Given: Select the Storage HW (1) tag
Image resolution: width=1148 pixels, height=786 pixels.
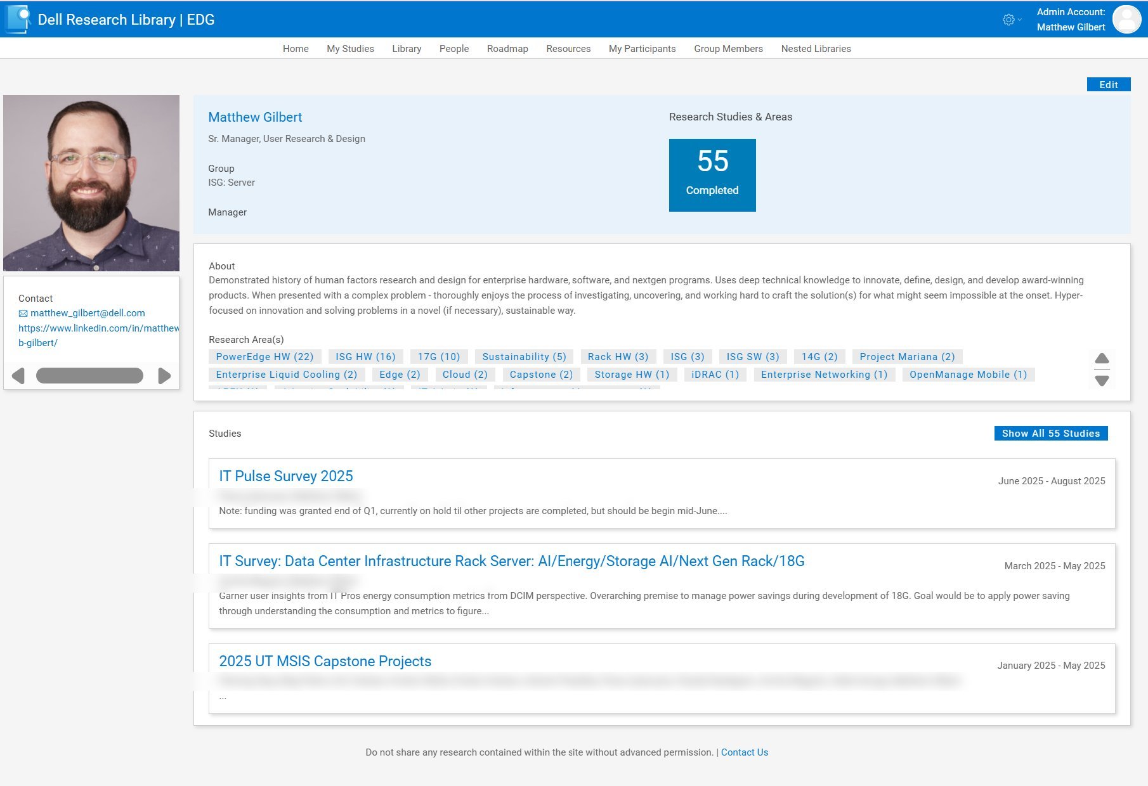Looking at the screenshot, I should coord(632,375).
